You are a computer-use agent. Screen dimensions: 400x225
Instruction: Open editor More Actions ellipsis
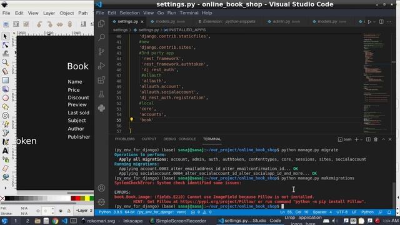[389, 22]
